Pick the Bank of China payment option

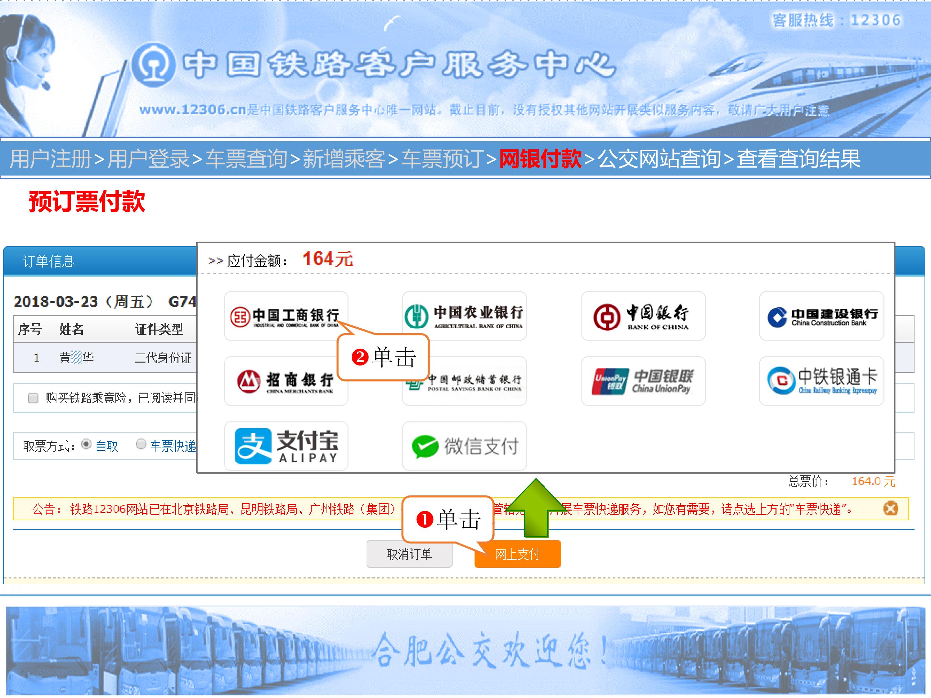[x=643, y=316]
